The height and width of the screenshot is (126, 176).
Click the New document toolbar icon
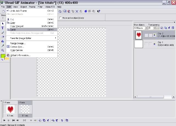4,11
